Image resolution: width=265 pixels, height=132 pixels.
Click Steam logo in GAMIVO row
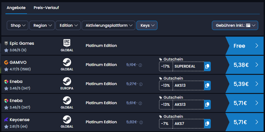pyautogui.click(x=67, y=62)
